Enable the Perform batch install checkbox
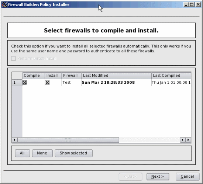 click(x=13, y=59)
